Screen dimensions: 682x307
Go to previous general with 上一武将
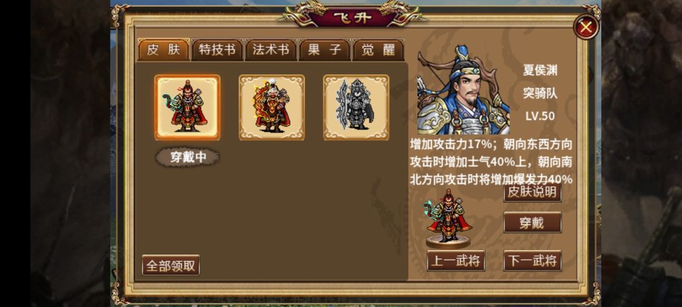456,261
